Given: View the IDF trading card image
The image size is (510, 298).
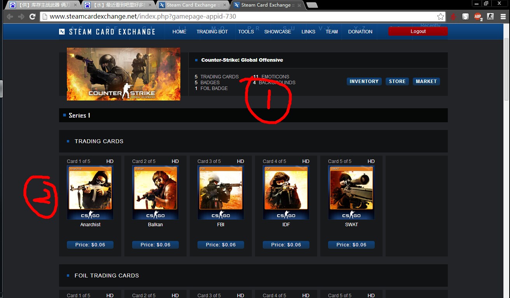Looking at the screenshot, I should (286, 193).
